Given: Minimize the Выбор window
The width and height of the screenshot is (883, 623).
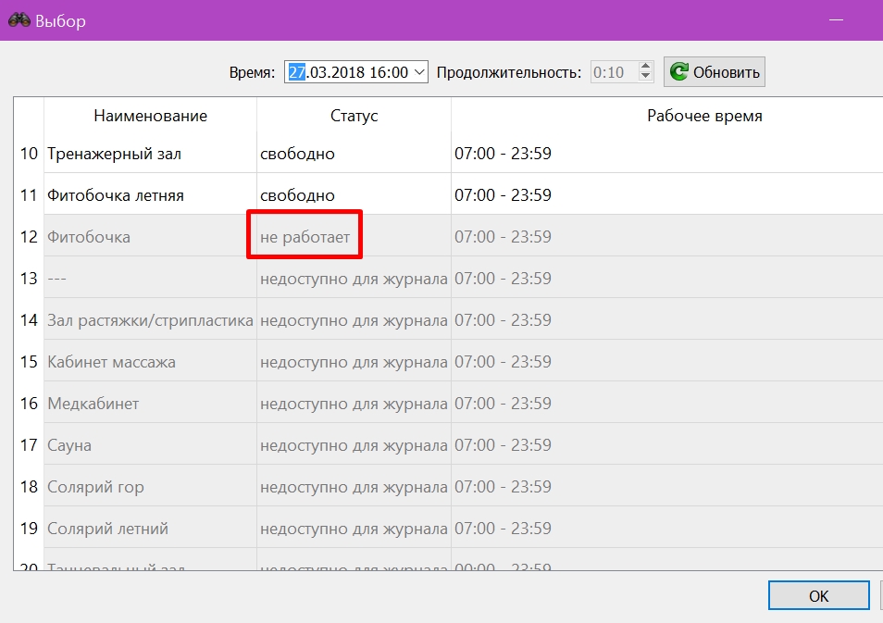Looking at the screenshot, I should (837, 20).
